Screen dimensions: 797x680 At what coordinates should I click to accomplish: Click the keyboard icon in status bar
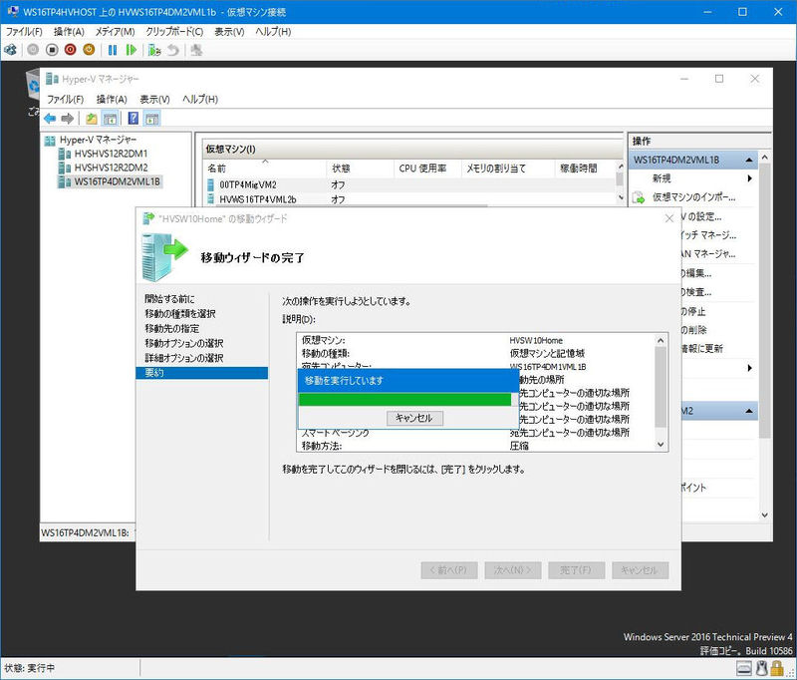743,668
